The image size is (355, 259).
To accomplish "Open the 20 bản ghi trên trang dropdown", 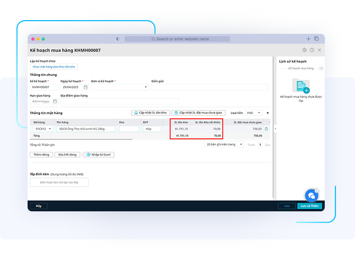I will [241, 144].
